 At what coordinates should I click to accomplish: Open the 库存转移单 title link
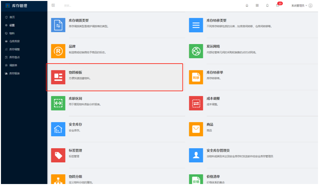coord(215,73)
